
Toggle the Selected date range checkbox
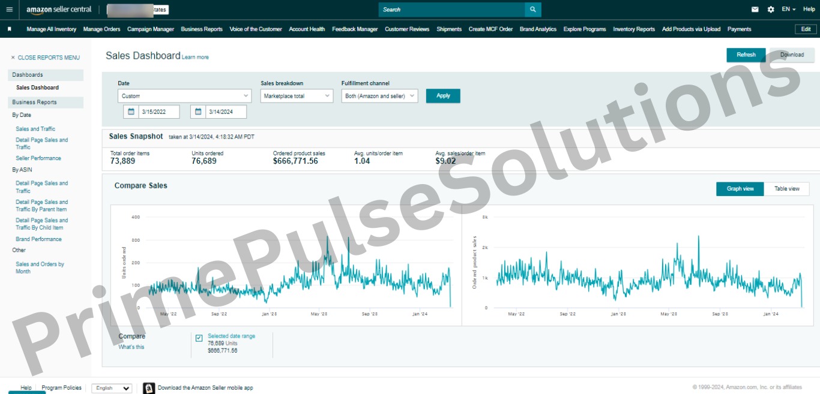tap(199, 338)
